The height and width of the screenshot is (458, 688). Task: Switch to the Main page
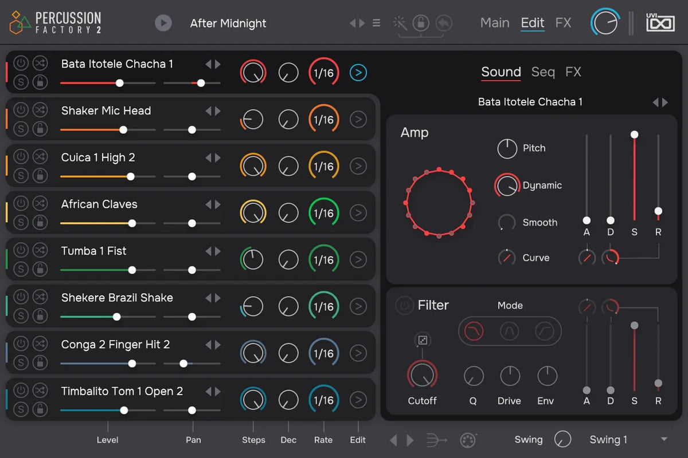tap(495, 23)
